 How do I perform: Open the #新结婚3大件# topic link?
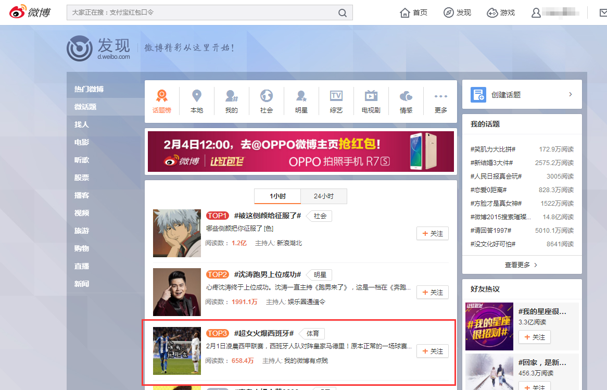(x=492, y=163)
